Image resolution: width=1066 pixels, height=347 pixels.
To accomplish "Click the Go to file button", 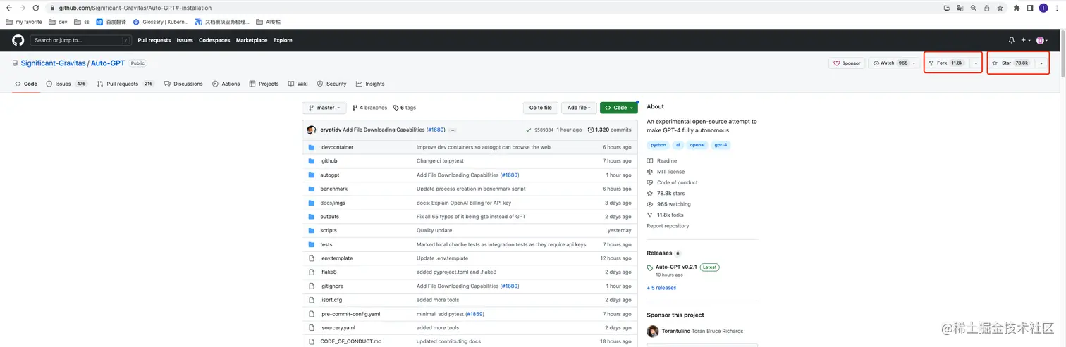I will coord(541,108).
